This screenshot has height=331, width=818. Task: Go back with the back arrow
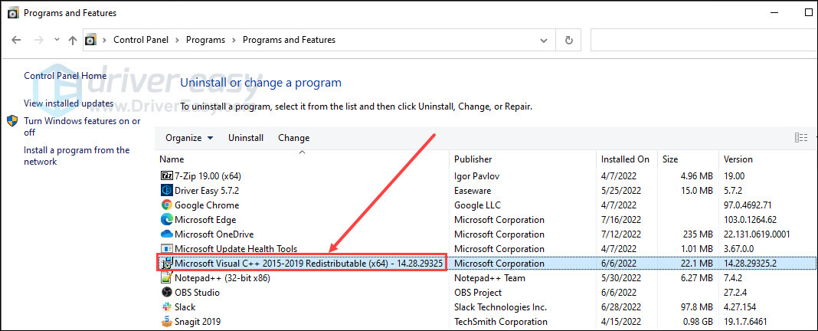pos(16,40)
